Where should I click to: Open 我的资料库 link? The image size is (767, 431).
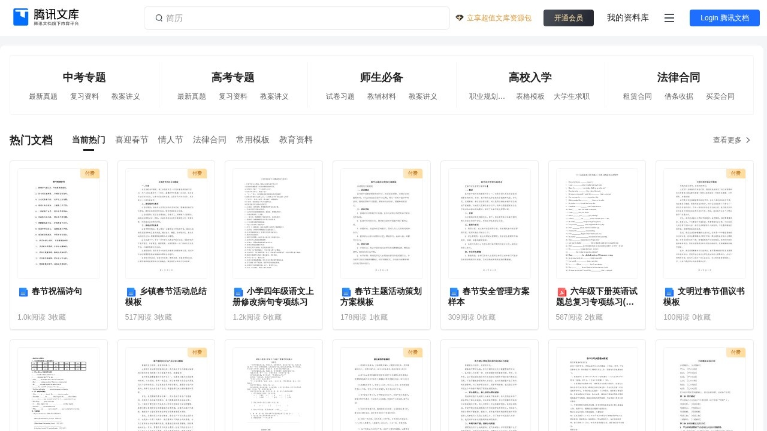point(627,18)
